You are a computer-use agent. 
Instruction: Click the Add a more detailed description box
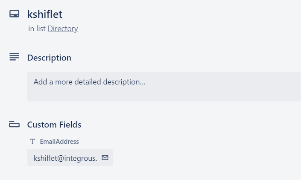pos(164,87)
